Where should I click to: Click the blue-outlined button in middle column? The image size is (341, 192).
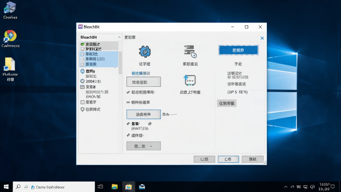point(144,114)
